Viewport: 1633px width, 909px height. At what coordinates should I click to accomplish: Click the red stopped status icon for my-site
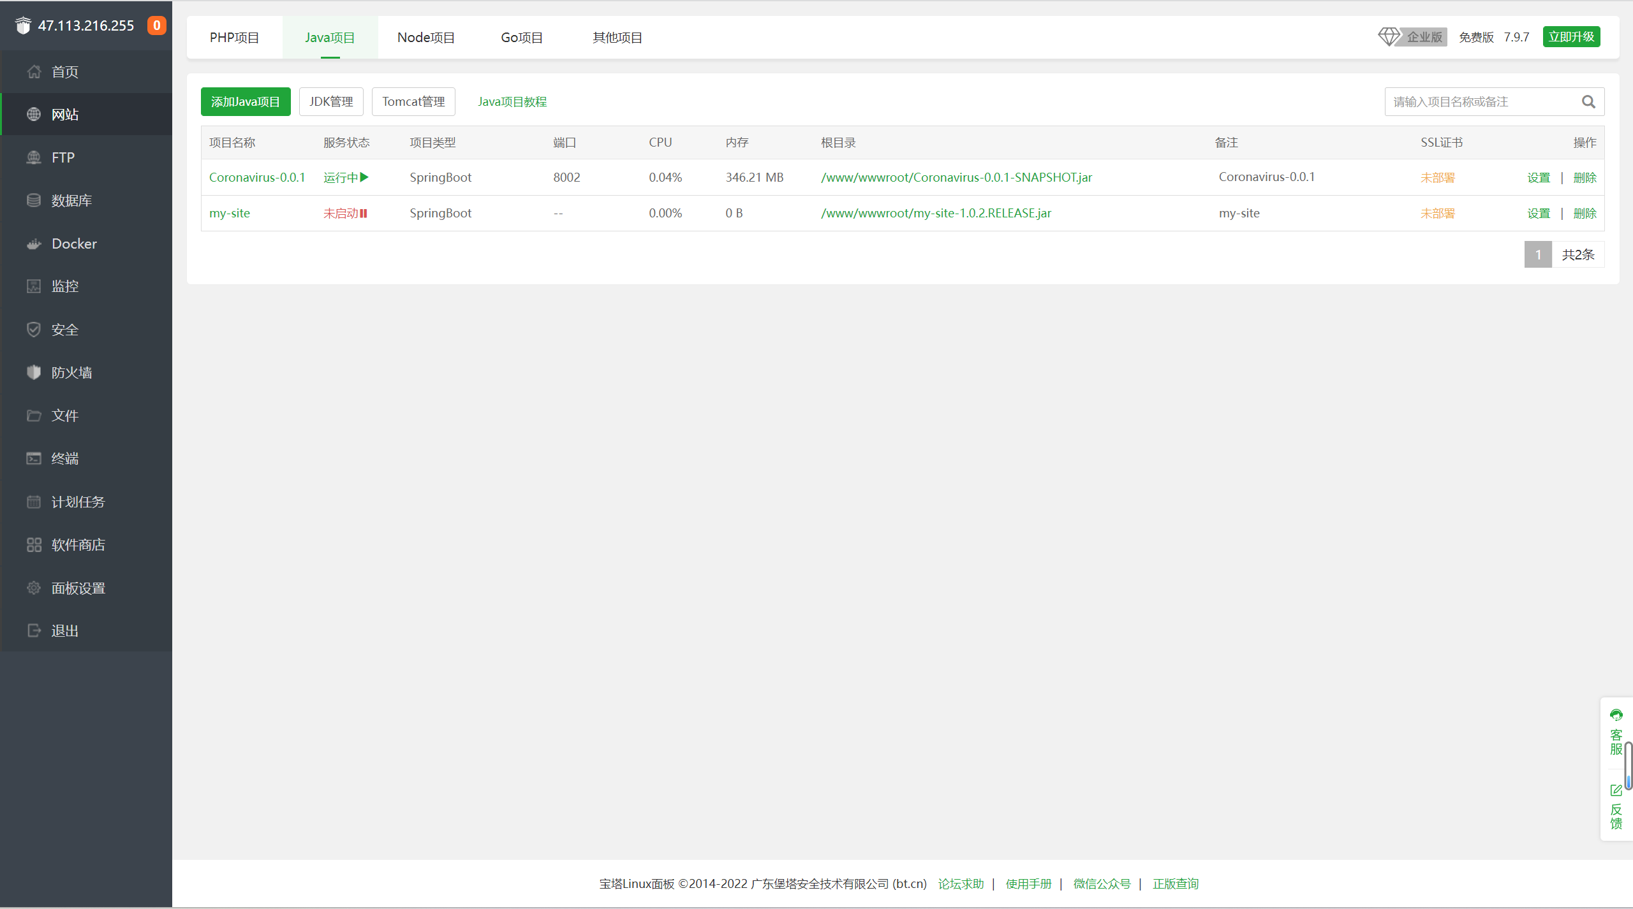(363, 214)
